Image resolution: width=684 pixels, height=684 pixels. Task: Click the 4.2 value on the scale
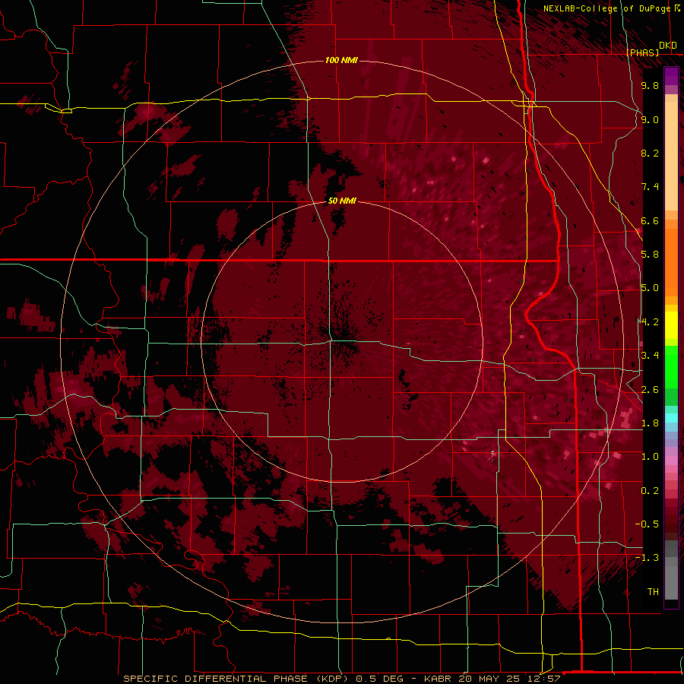pyautogui.click(x=650, y=322)
